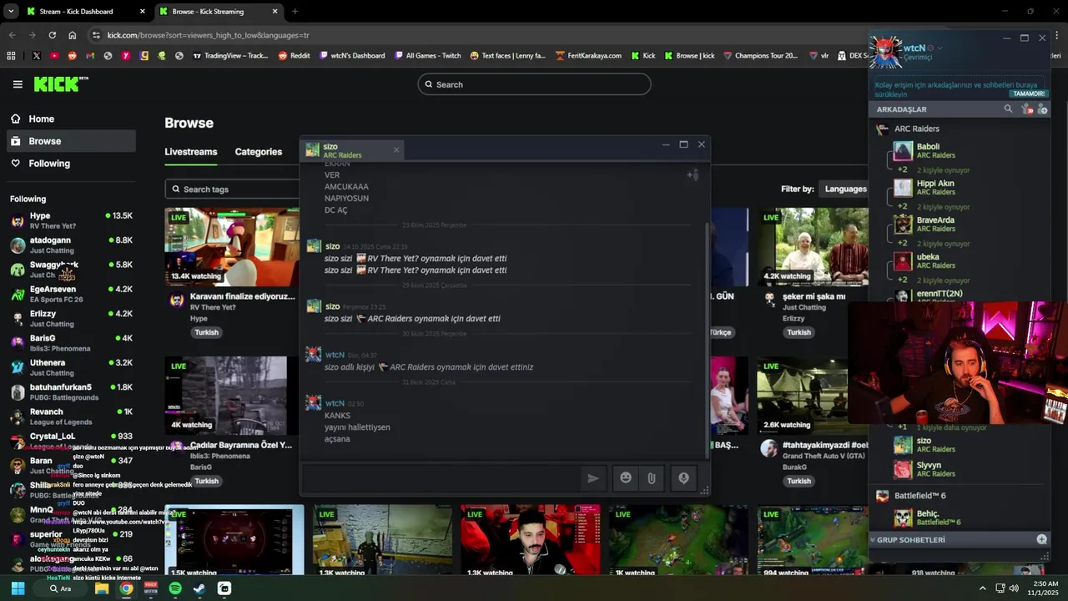This screenshot has height=601, width=1068.
Task: Start voice chat in sizo chat
Action: tap(683, 478)
